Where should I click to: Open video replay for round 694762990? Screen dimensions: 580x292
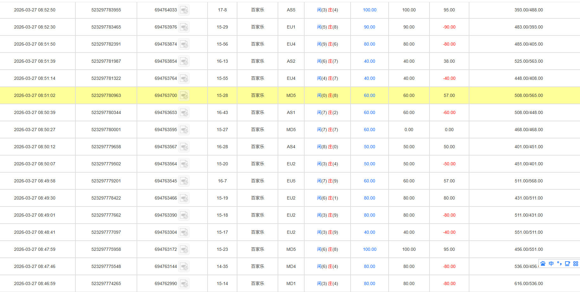pos(184,284)
